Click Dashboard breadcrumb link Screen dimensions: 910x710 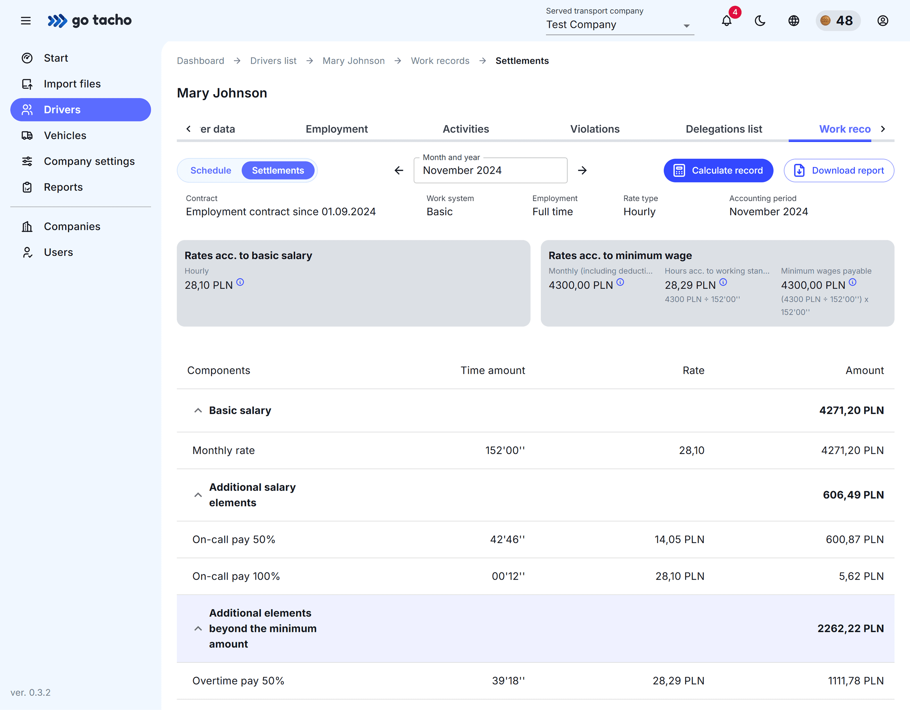[x=200, y=61]
